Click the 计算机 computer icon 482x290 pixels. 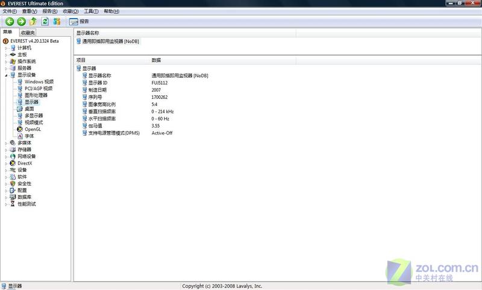(x=13, y=48)
